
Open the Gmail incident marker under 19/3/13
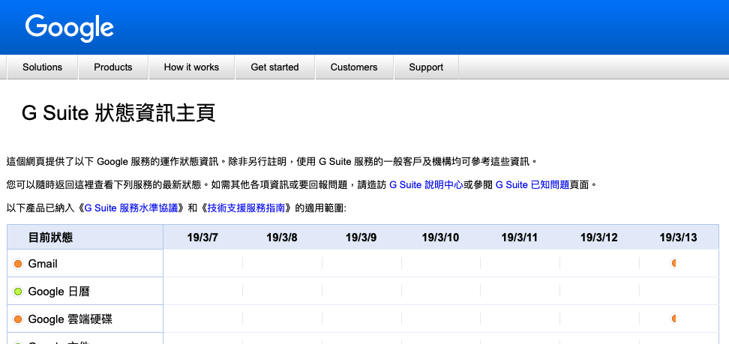(673, 263)
